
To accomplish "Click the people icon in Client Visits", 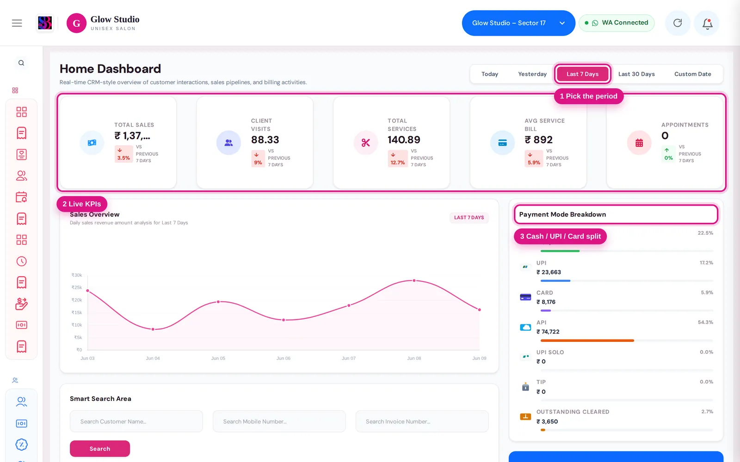I will pyautogui.click(x=228, y=143).
